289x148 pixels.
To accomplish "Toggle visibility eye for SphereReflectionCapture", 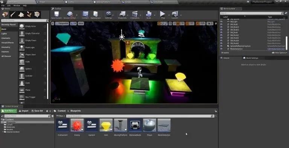I will 221,46.
